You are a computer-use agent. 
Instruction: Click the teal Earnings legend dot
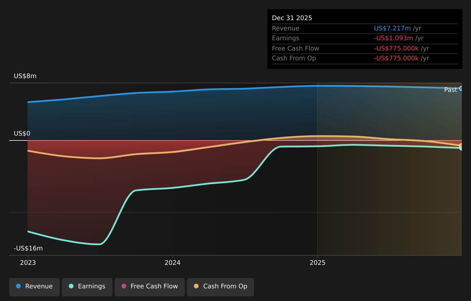71,286
